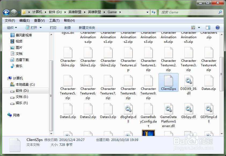Image resolution: width=226 pixels, height=156 pixels.
Task: Select the Datas3.zip file icon
Action: click(108, 109)
